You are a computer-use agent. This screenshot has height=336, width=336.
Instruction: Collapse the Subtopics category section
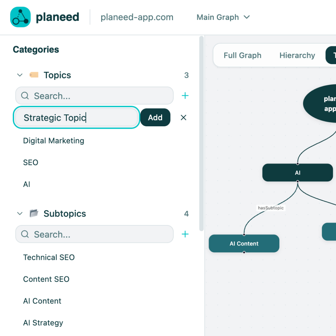tap(20, 214)
